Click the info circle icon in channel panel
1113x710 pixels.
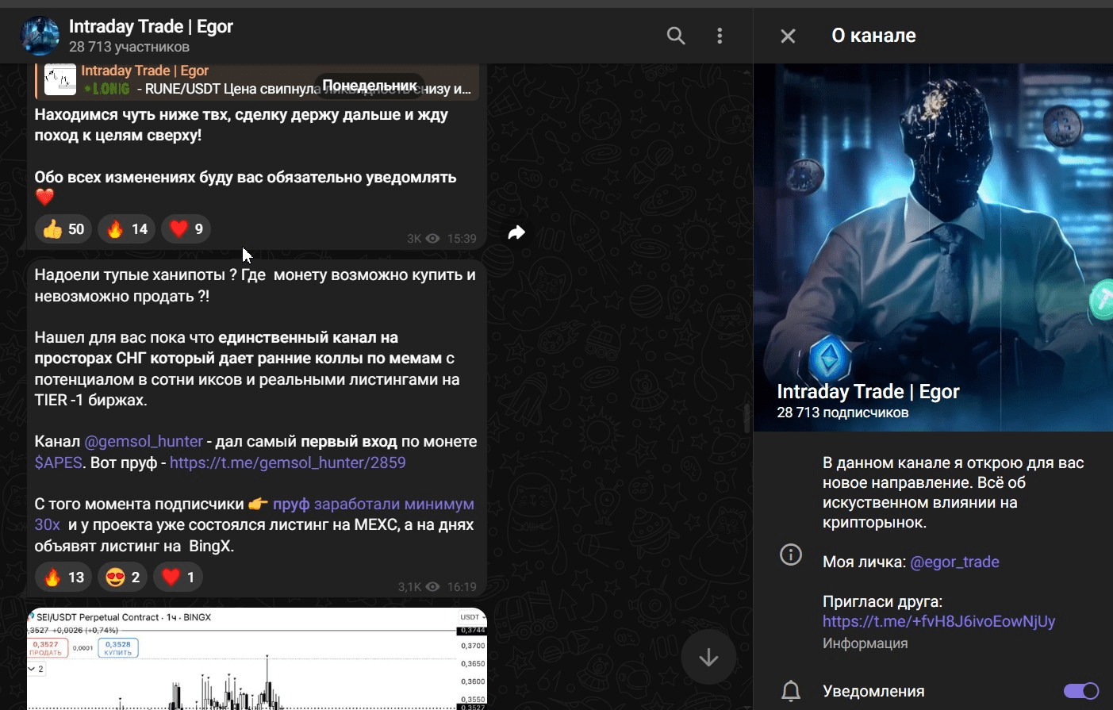coord(791,555)
